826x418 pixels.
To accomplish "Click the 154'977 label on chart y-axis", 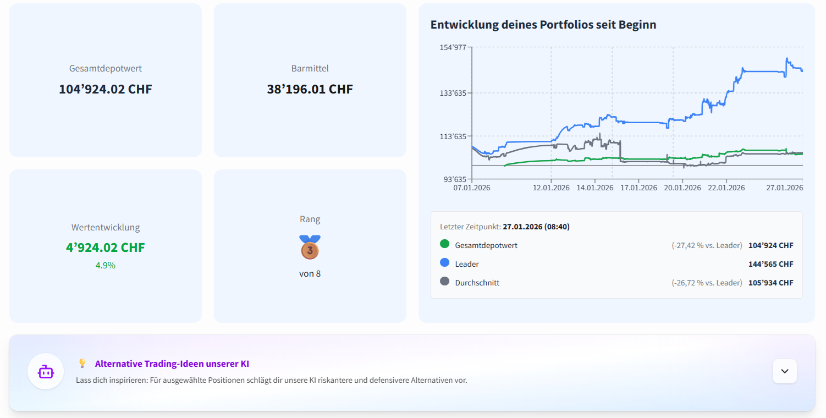I will click(451, 47).
